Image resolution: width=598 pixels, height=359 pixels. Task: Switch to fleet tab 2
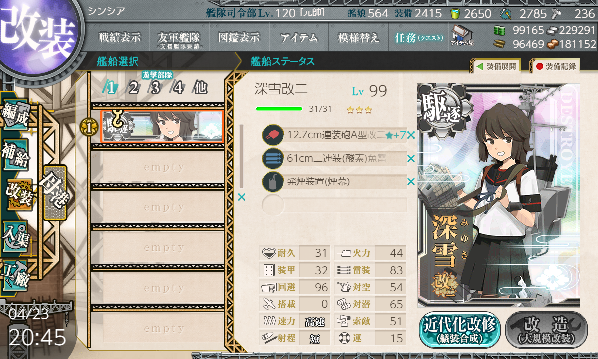point(133,88)
